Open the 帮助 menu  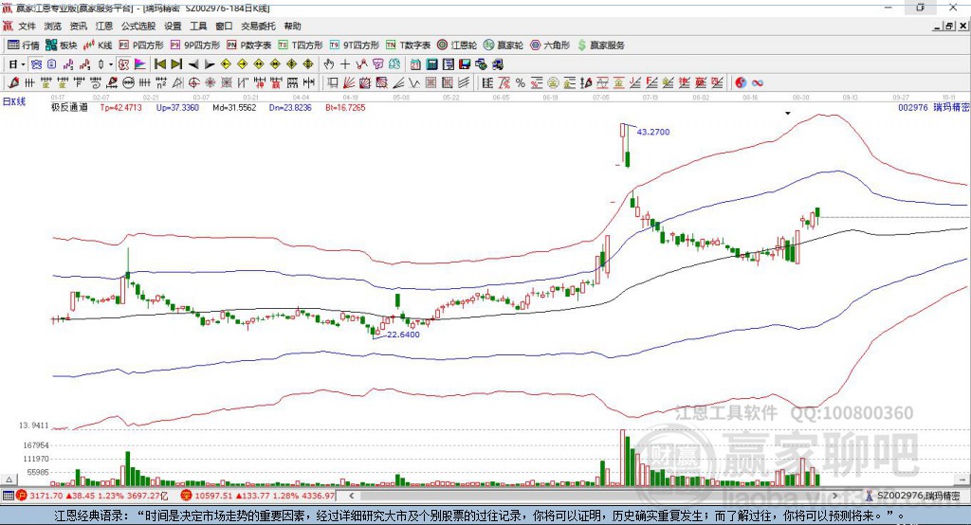click(x=292, y=26)
